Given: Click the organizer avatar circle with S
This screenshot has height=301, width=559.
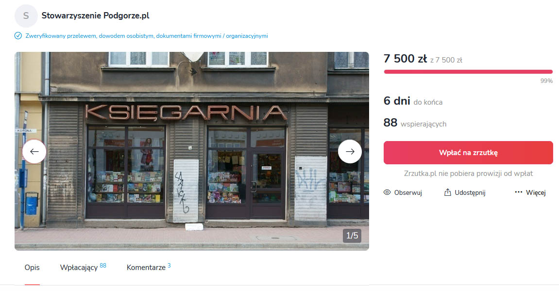Looking at the screenshot, I should (26, 16).
